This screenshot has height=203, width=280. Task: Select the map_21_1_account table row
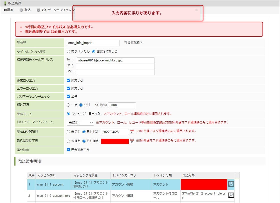(50, 185)
